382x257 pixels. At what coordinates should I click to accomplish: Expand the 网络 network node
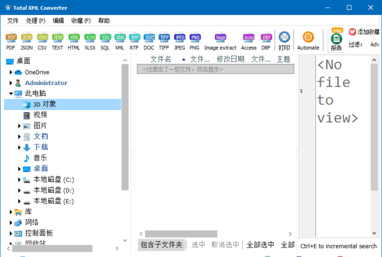(x=11, y=222)
